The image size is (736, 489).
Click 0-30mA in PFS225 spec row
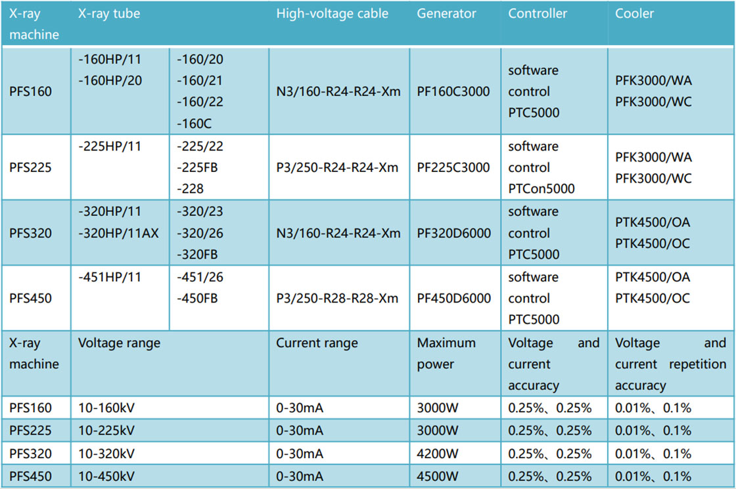300,431
